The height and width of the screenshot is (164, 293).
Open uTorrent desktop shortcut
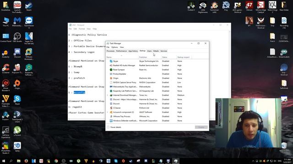tap(17, 131)
